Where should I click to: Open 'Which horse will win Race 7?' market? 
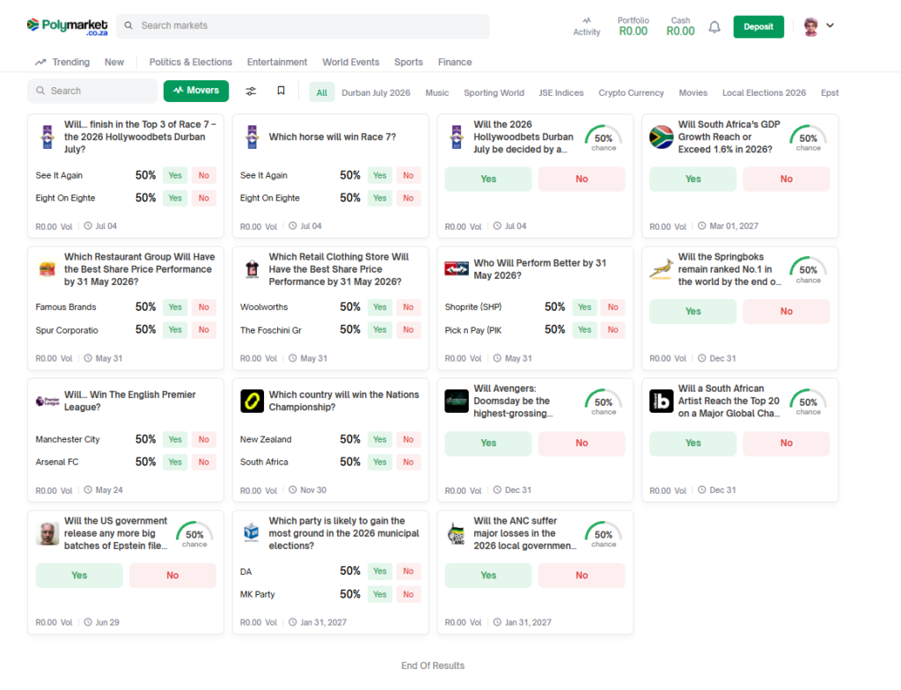[x=332, y=136]
